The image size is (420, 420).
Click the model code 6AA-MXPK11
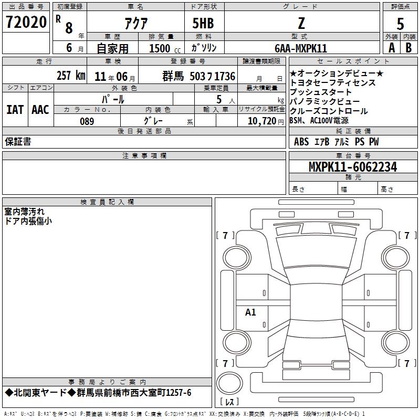point(301,48)
